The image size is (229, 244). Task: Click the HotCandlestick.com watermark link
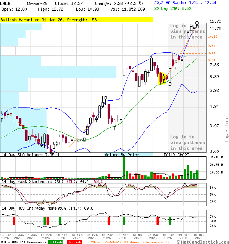203,242
